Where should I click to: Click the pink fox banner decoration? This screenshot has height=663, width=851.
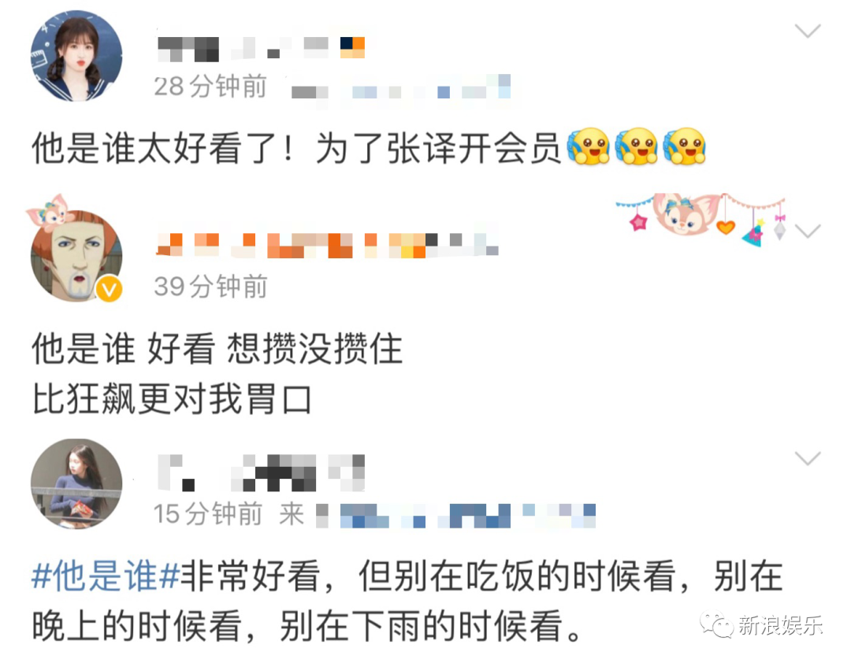point(701,218)
